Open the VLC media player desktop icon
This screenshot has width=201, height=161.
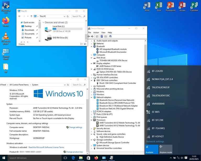tap(6, 38)
